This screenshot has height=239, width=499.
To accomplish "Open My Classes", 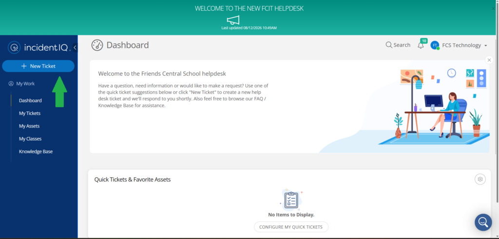I will (x=30, y=139).
